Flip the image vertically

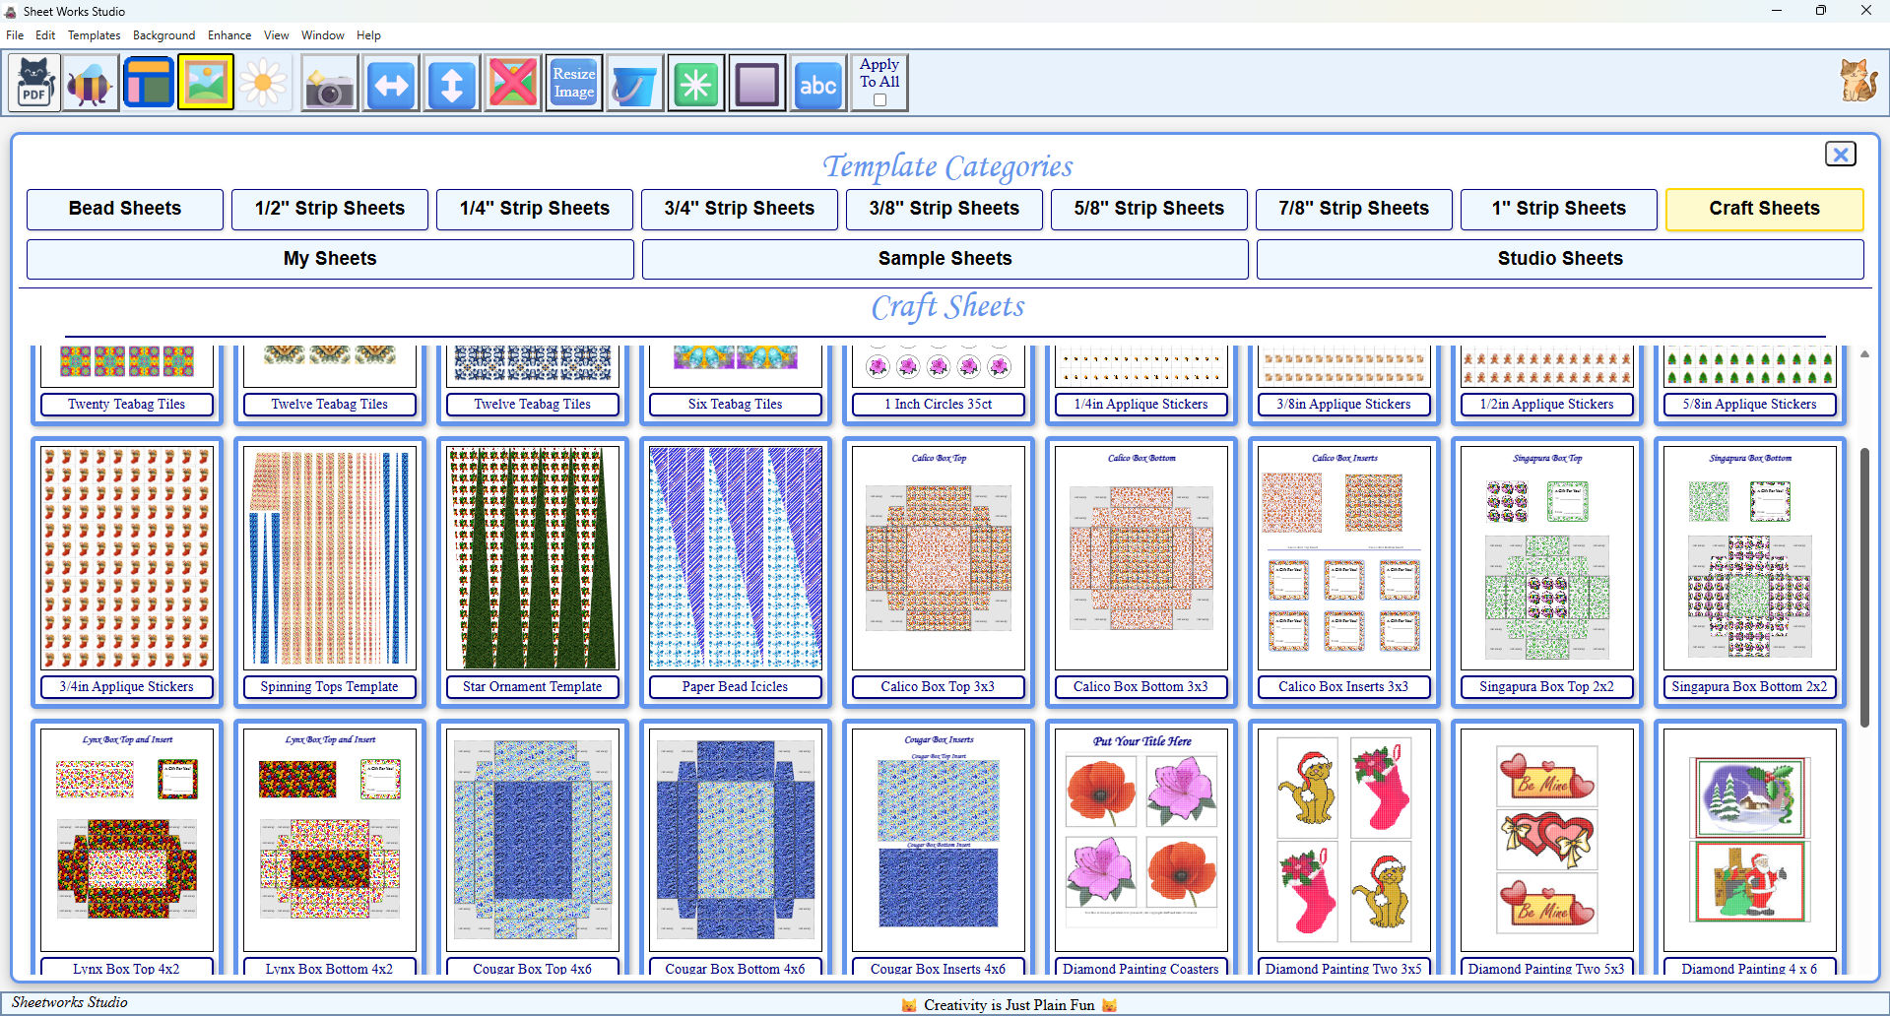click(x=451, y=83)
